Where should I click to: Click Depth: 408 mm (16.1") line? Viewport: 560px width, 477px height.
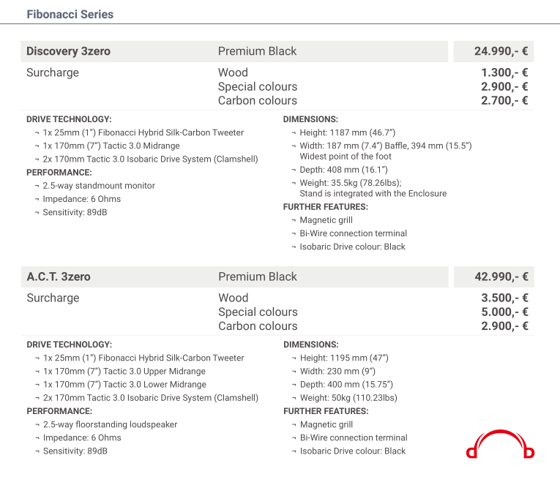tap(343, 170)
